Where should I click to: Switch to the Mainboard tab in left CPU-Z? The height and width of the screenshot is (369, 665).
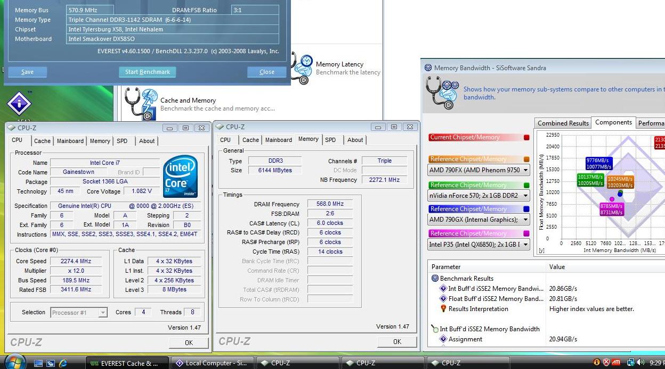point(70,141)
